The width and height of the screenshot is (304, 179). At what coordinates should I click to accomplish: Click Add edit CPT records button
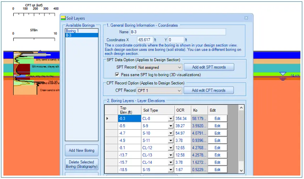click(x=209, y=90)
